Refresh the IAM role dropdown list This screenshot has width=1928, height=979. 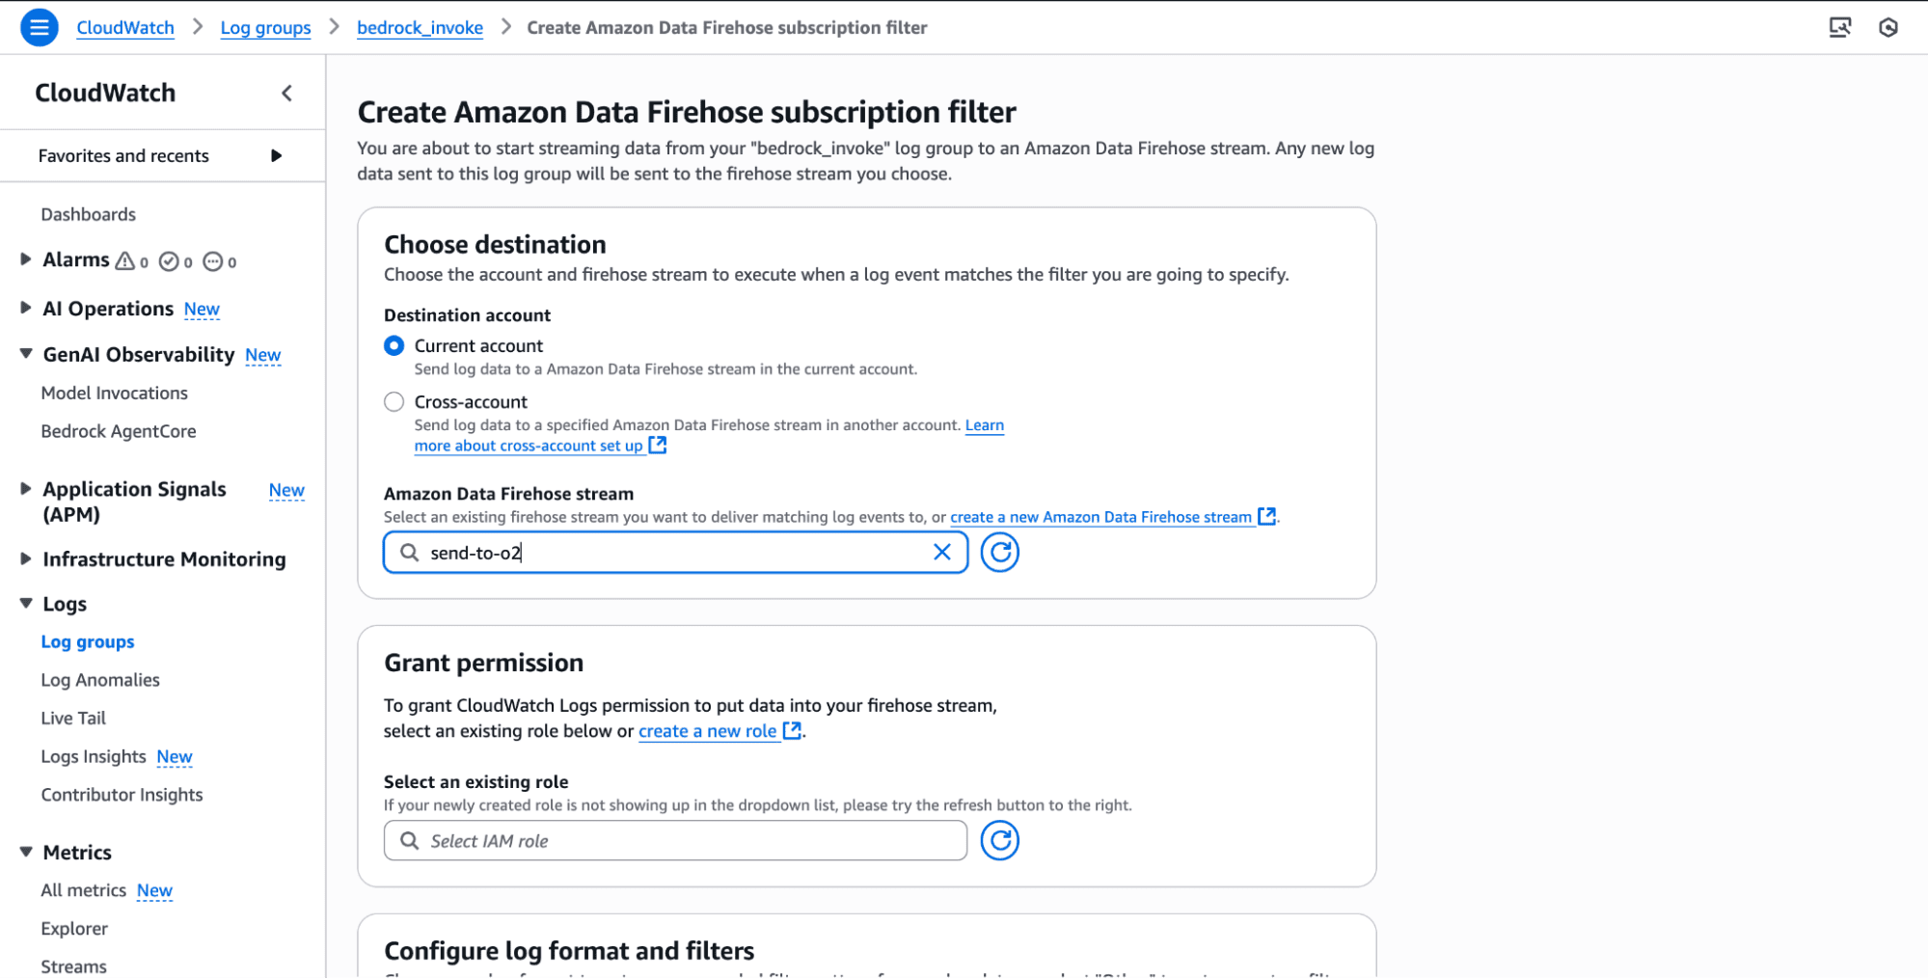[1000, 840]
